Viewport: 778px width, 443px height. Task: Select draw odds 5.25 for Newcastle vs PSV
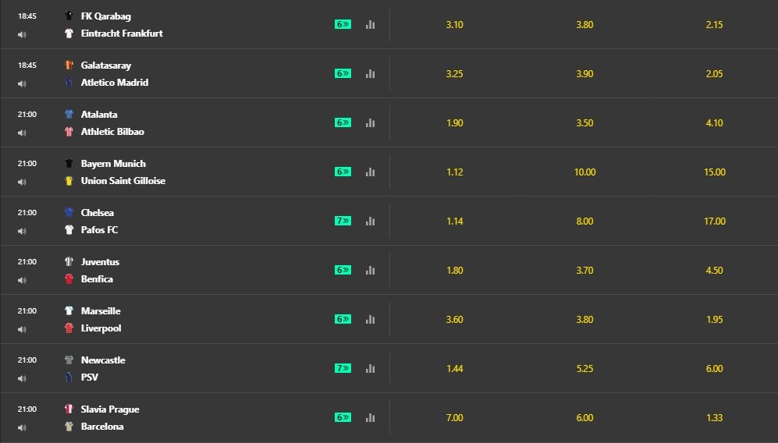tap(584, 369)
